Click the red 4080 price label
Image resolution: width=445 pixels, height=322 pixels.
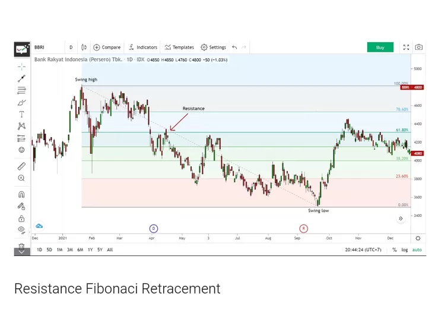418,153
